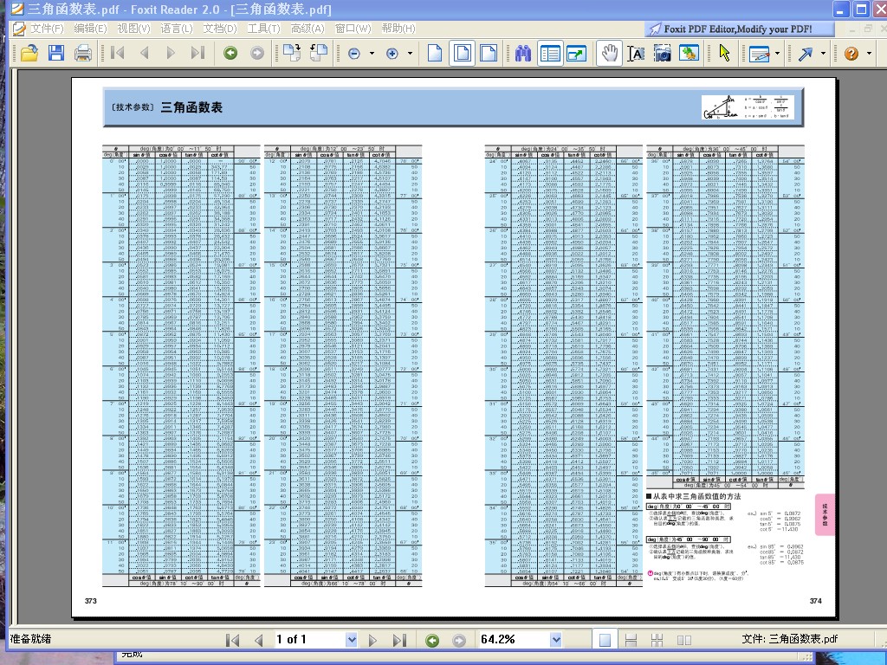887x665 pixels.
Task: Go to last page in top toolbar
Action: click(x=197, y=53)
